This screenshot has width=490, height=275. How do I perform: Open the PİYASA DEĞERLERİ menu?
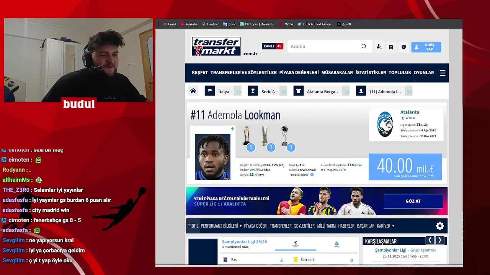299,73
